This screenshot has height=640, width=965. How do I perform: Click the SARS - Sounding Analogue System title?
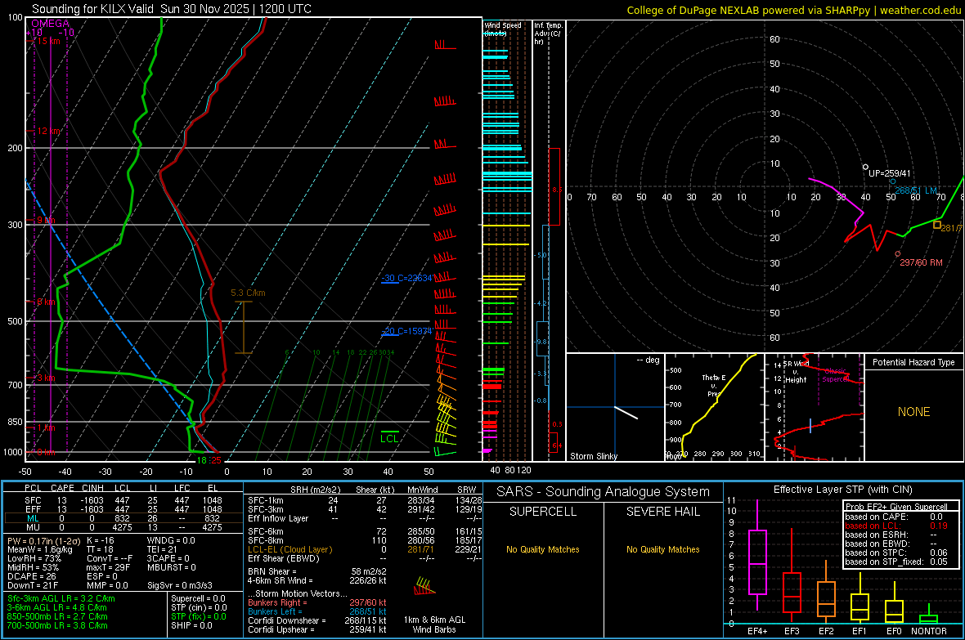click(x=604, y=492)
